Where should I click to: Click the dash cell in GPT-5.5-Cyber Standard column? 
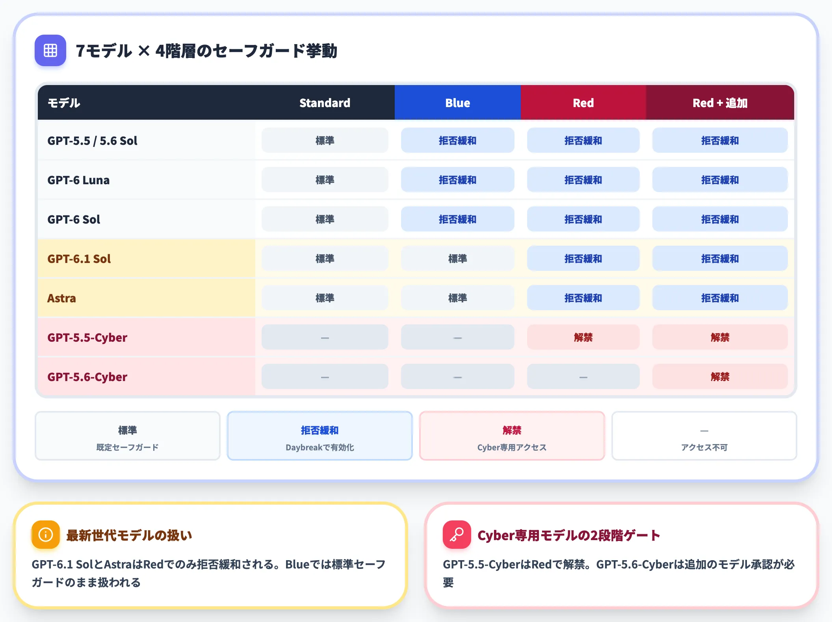tap(325, 337)
